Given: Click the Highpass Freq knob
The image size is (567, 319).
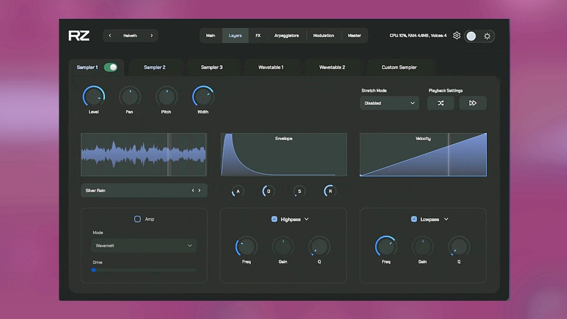Looking at the screenshot, I should coord(246,246).
